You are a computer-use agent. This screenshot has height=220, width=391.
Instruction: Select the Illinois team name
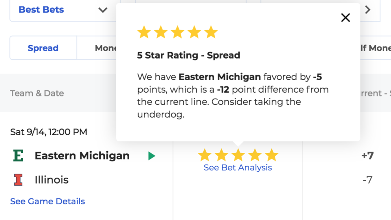click(x=52, y=180)
